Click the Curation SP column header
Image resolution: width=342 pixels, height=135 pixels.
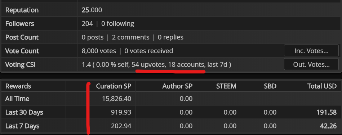tap(114, 86)
